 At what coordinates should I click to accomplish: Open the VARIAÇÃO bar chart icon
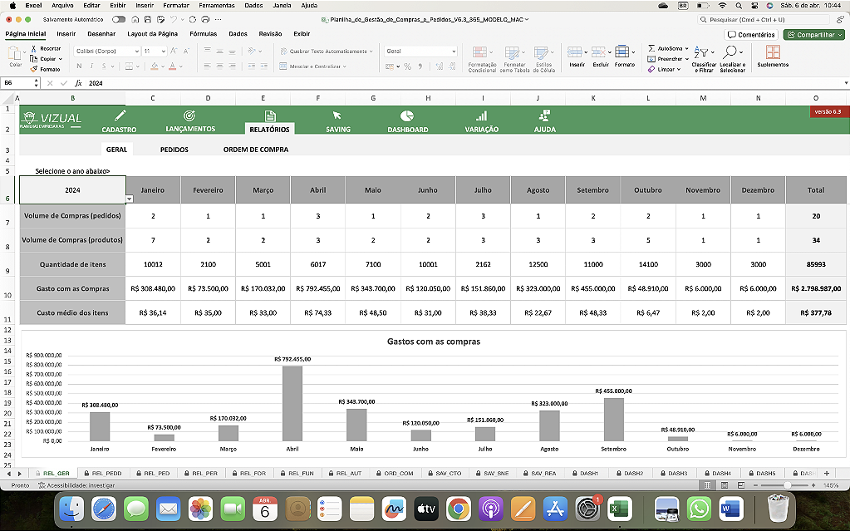[x=481, y=116]
